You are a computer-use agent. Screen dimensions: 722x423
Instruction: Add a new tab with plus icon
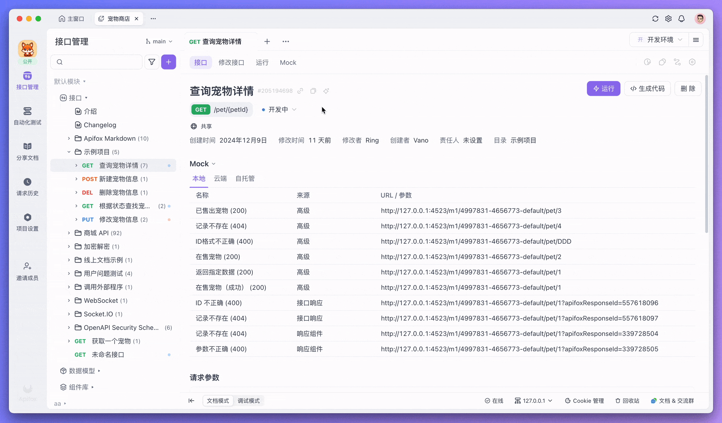(x=267, y=42)
